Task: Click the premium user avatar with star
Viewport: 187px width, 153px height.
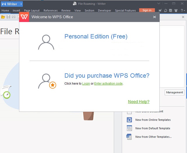Action: (47, 81)
